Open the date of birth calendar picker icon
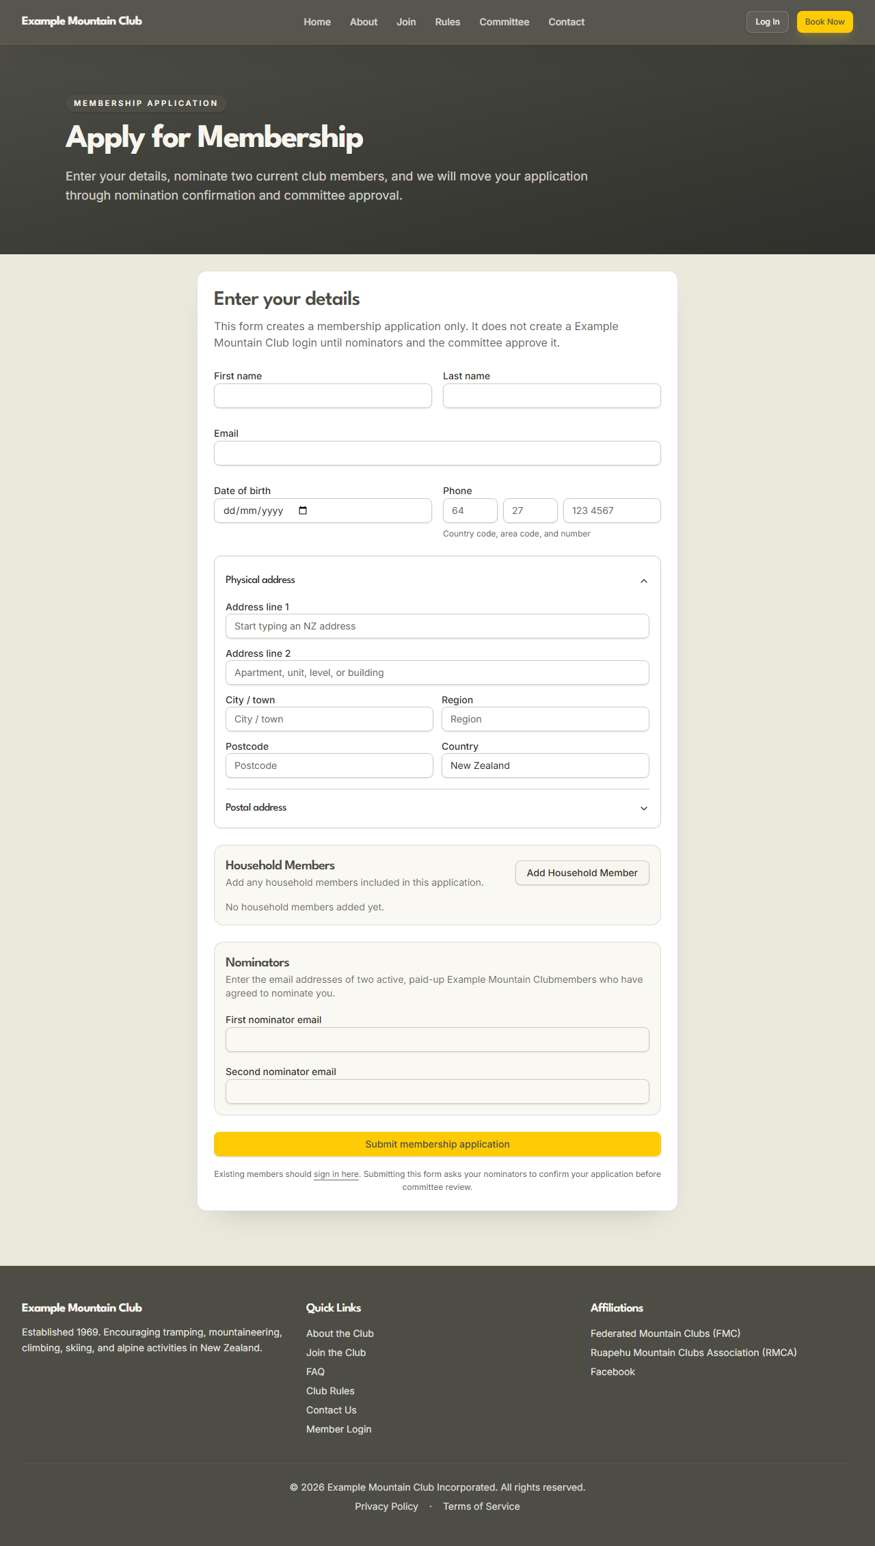The image size is (875, 1546). pos(303,511)
